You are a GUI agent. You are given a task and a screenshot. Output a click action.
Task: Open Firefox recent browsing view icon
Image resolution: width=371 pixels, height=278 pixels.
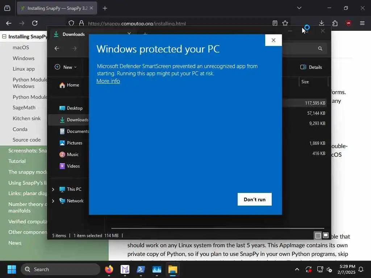7,8
